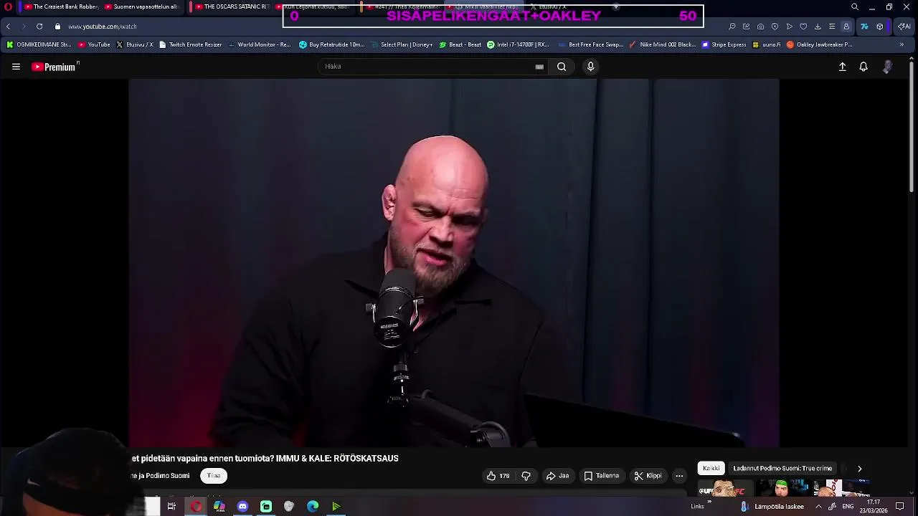Open the Easy Setup lines icon

point(832,27)
